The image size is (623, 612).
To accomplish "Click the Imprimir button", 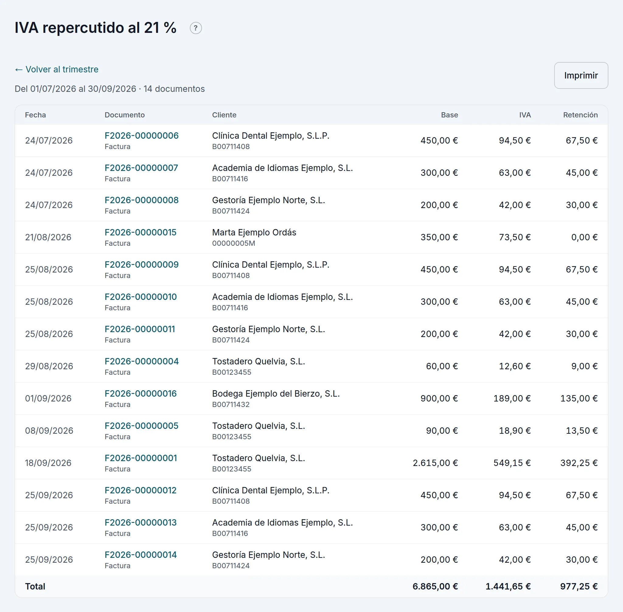I will (581, 75).
